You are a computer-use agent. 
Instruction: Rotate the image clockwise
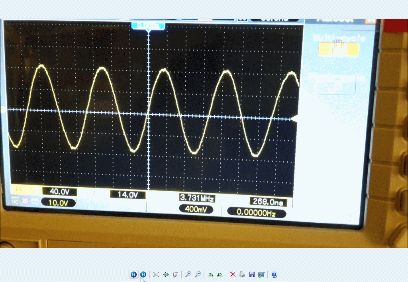pyautogui.click(x=210, y=274)
